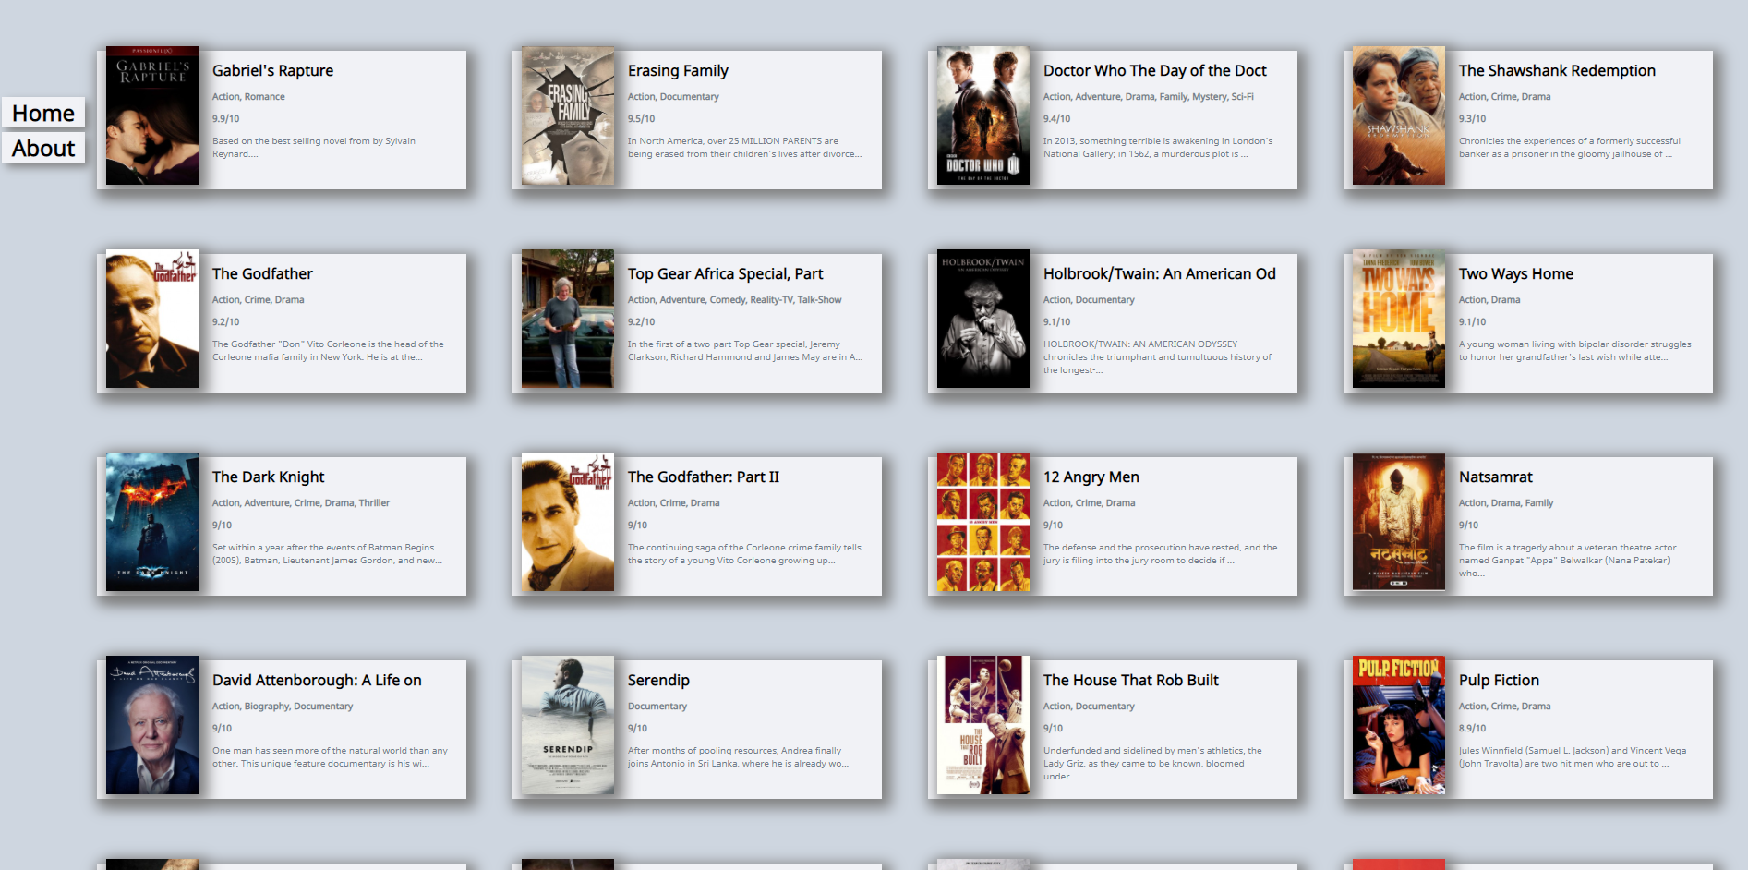The width and height of the screenshot is (1748, 870).
Task: Click 'Action, Romance' genres of Gabriel's Rapture
Action: (x=248, y=97)
